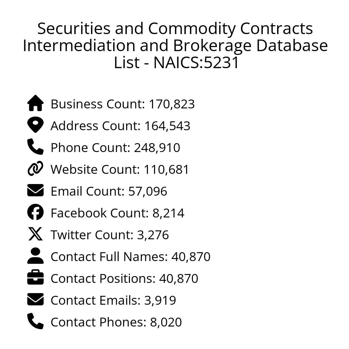Image resolution: width=349 pixels, height=349 pixels.
Task: Click the Address Count: 164,543 text
Action: coord(120,126)
